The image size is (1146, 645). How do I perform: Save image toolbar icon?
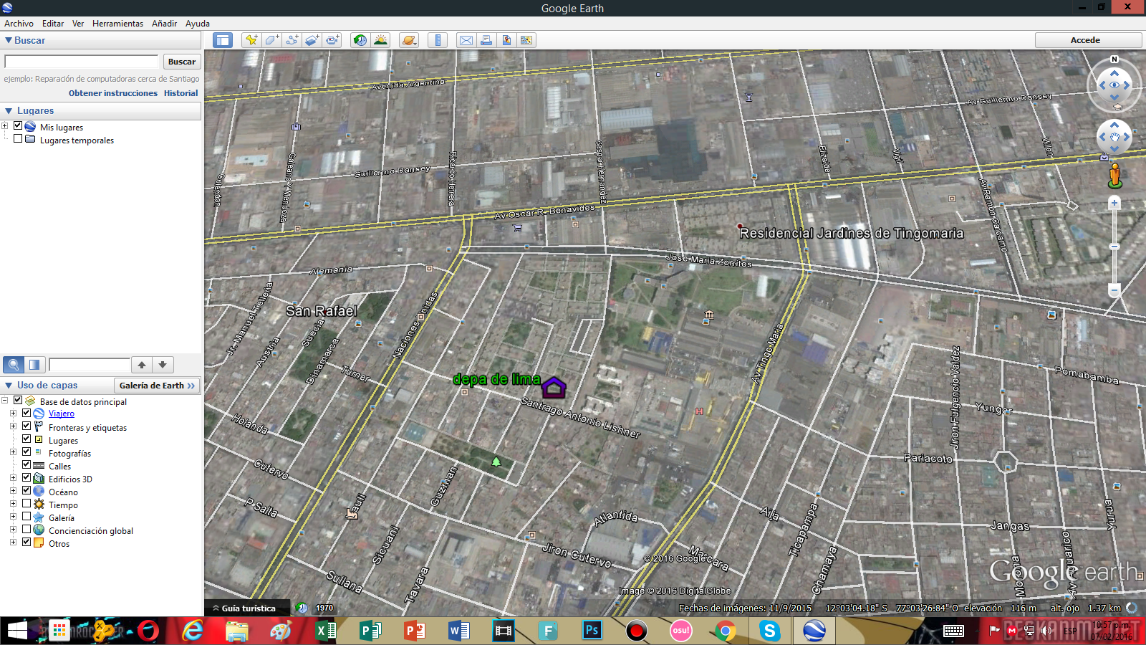506,40
